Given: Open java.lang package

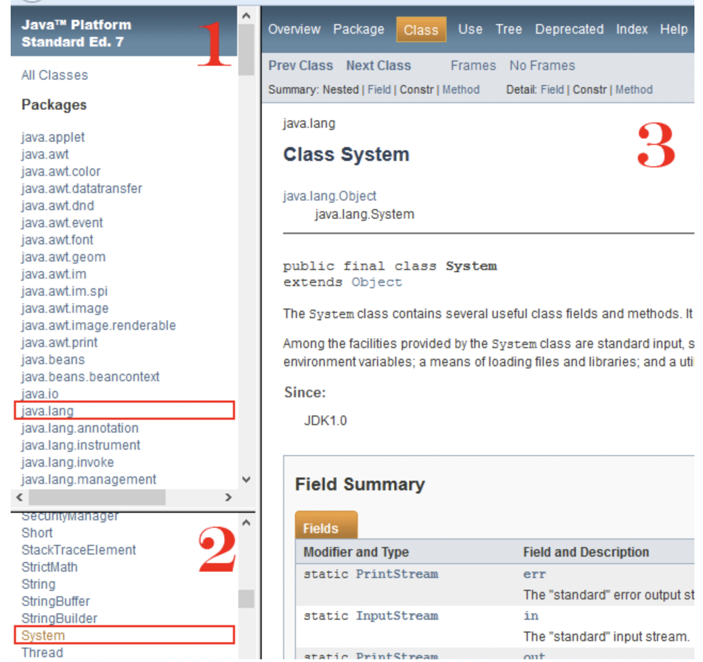Looking at the screenshot, I should click(48, 411).
